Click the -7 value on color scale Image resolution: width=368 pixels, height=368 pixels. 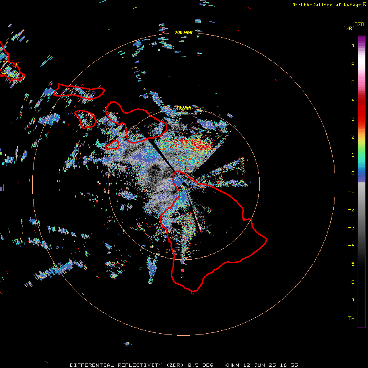coord(351,300)
